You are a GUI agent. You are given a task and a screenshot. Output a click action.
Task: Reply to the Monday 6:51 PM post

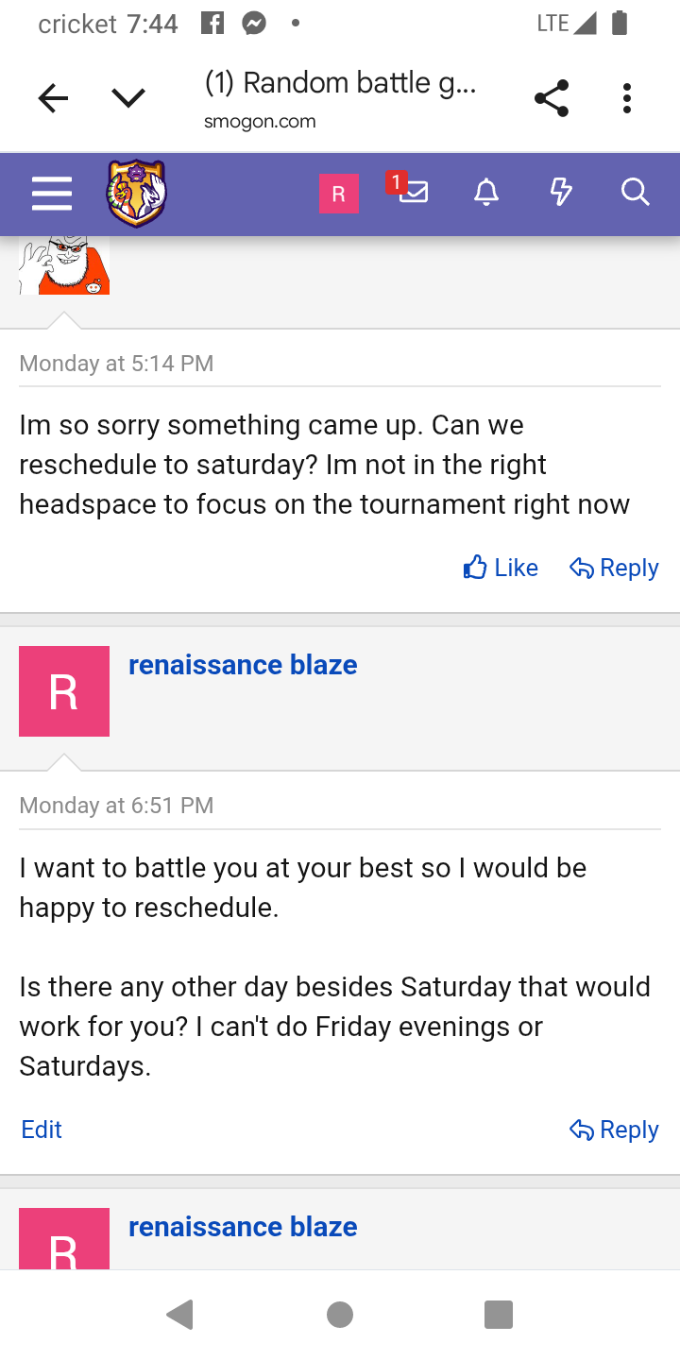(x=614, y=1130)
